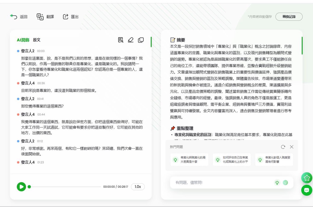This screenshot has width=313, height=207.
Task: Refresh the hot questions list
Action: pyautogui.click(x=283, y=147)
